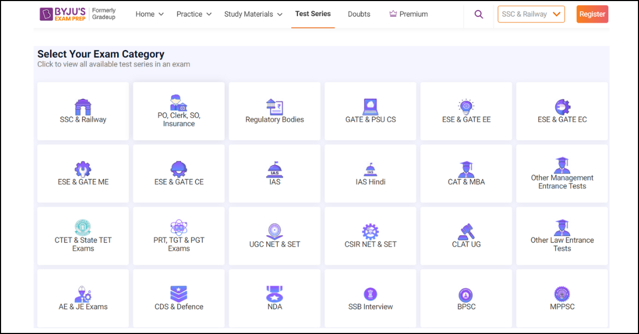Click the ESE & GATE ME wrench icon
639x334 pixels.
83,169
